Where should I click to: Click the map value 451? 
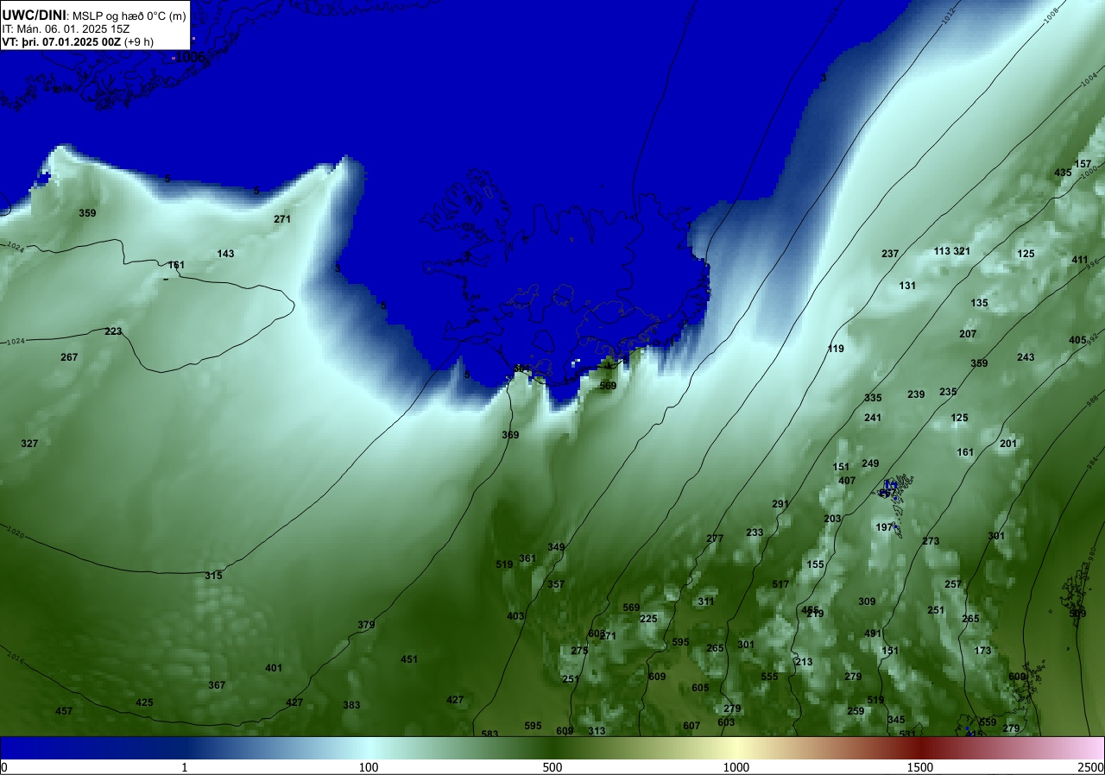point(409,659)
